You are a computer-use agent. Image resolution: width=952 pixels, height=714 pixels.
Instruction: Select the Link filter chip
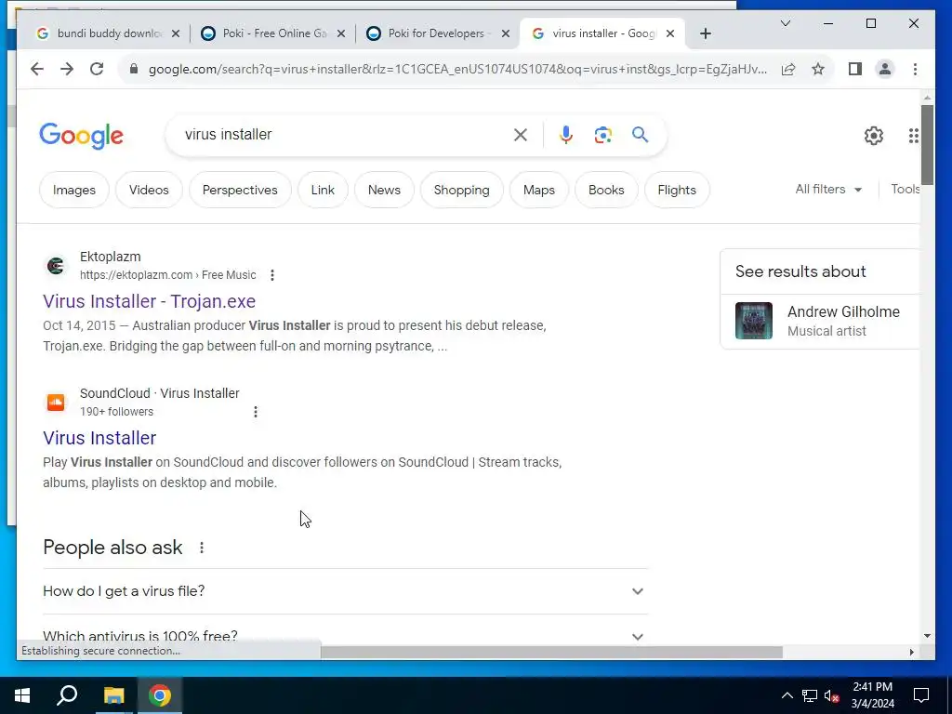[323, 190]
